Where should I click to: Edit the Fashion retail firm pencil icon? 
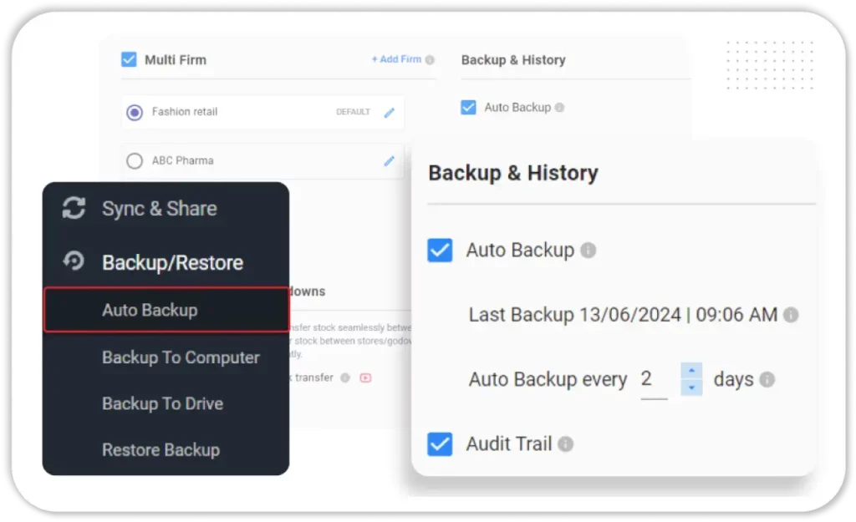point(389,113)
